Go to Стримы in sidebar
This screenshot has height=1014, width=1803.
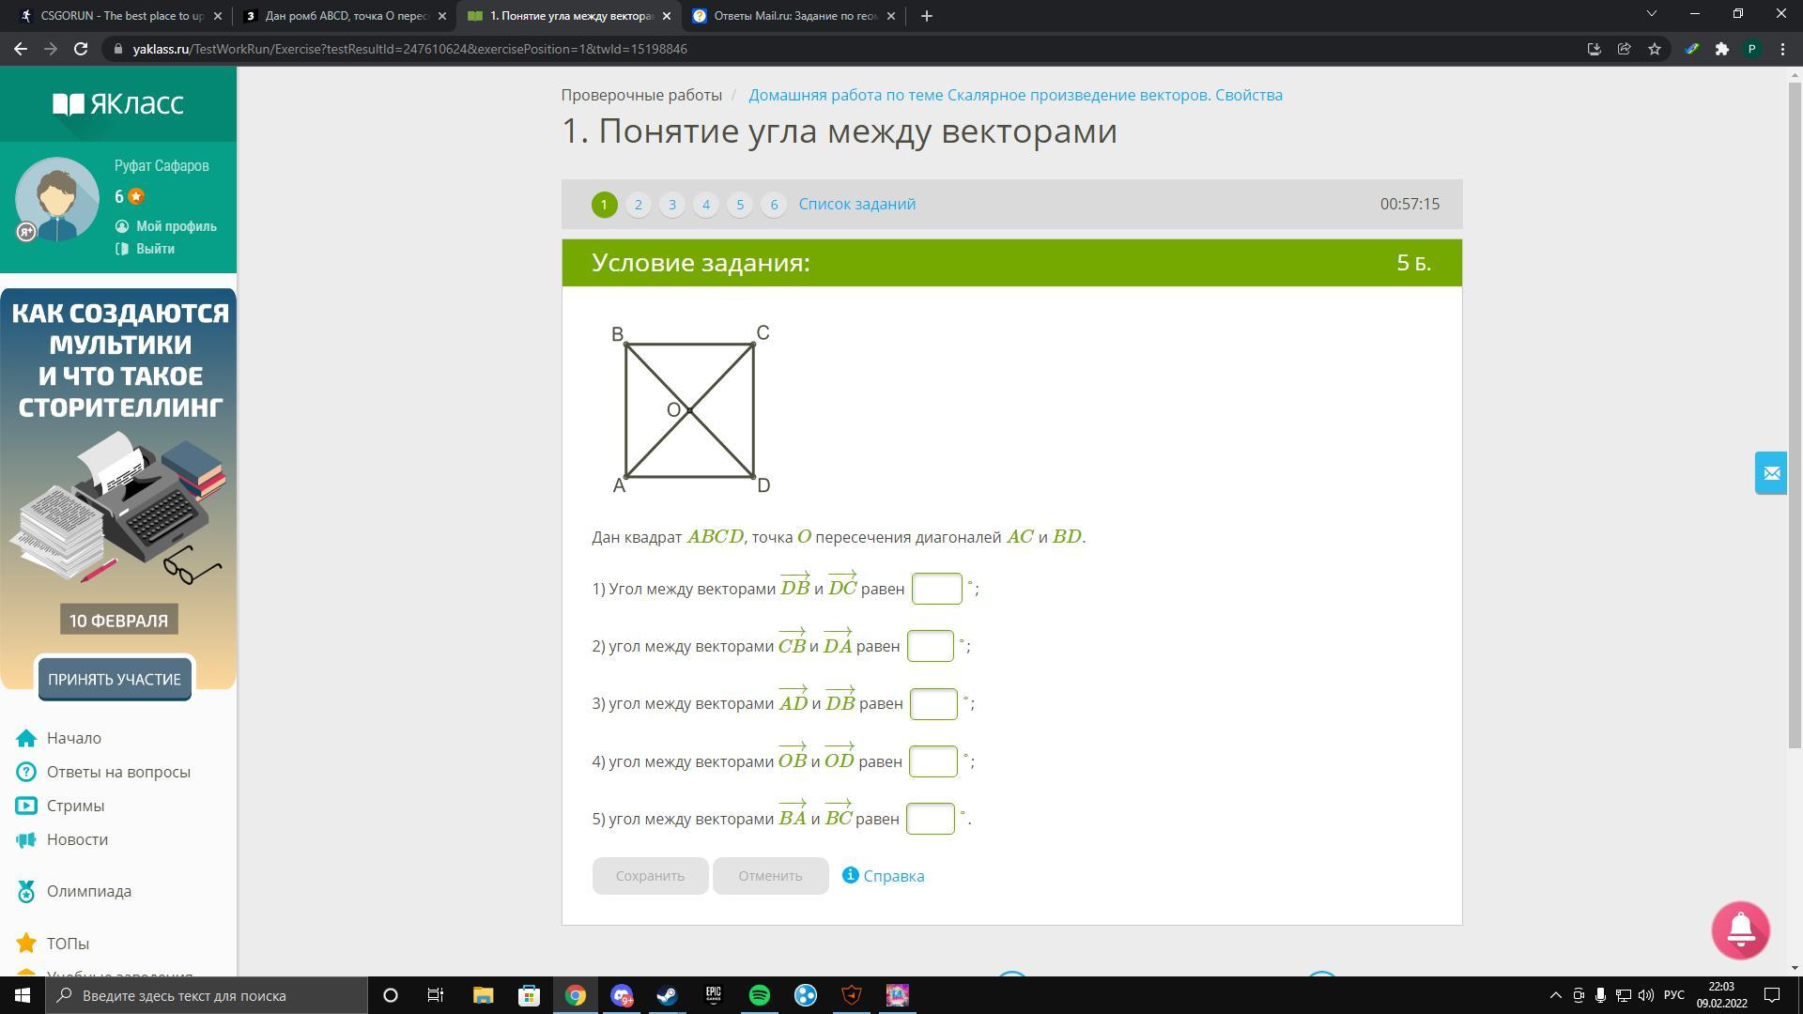pyautogui.click(x=75, y=806)
